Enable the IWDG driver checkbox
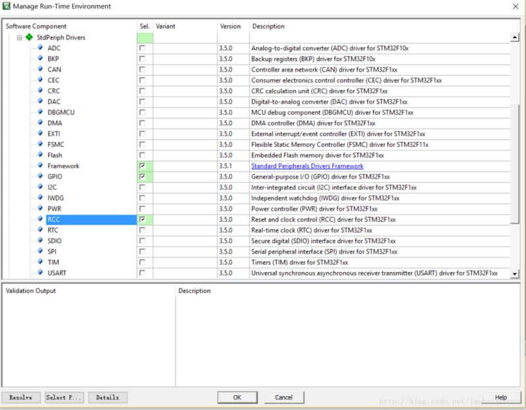The height and width of the screenshot is (410, 526). click(143, 198)
